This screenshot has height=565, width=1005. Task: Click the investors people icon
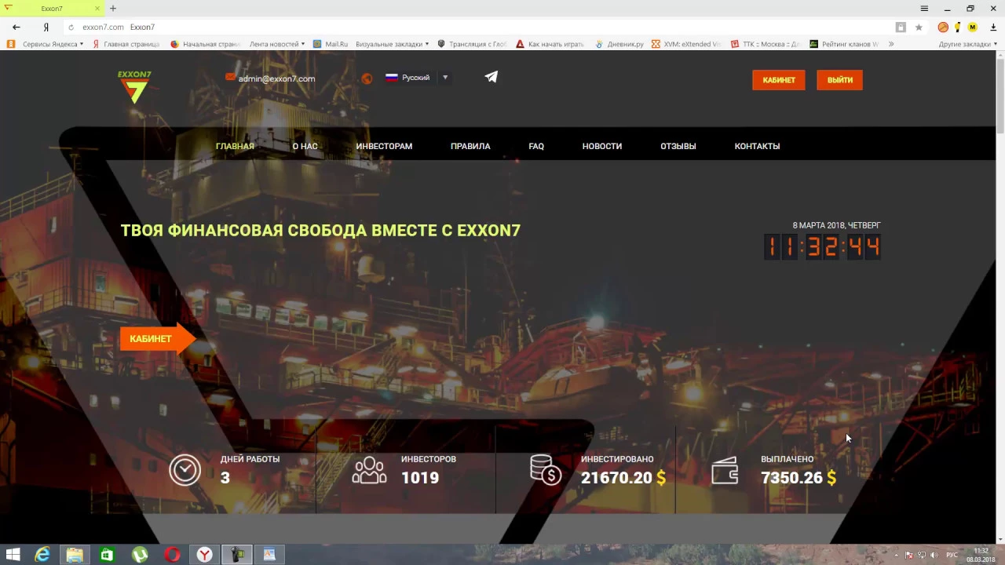tap(369, 470)
